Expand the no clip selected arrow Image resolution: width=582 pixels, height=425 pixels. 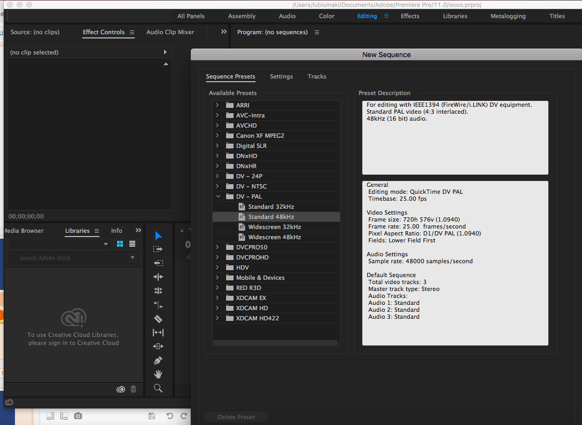click(165, 52)
